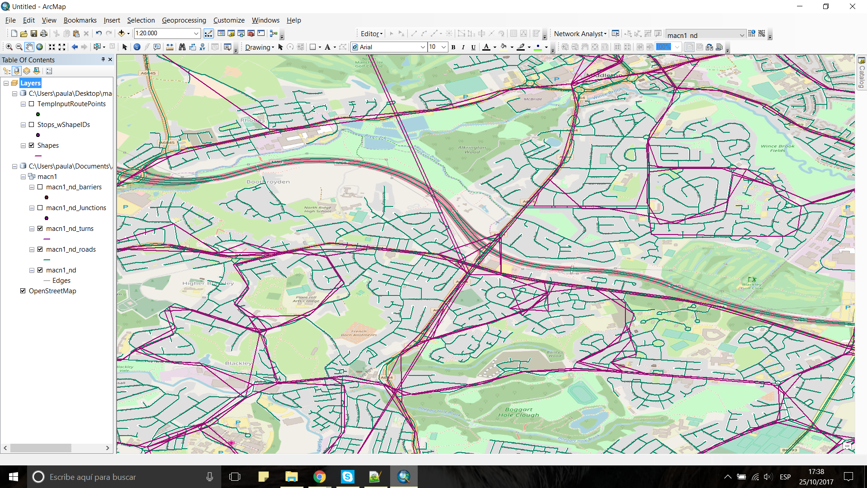Turn off the OpenStreetMap basemap layer

[23, 291]
